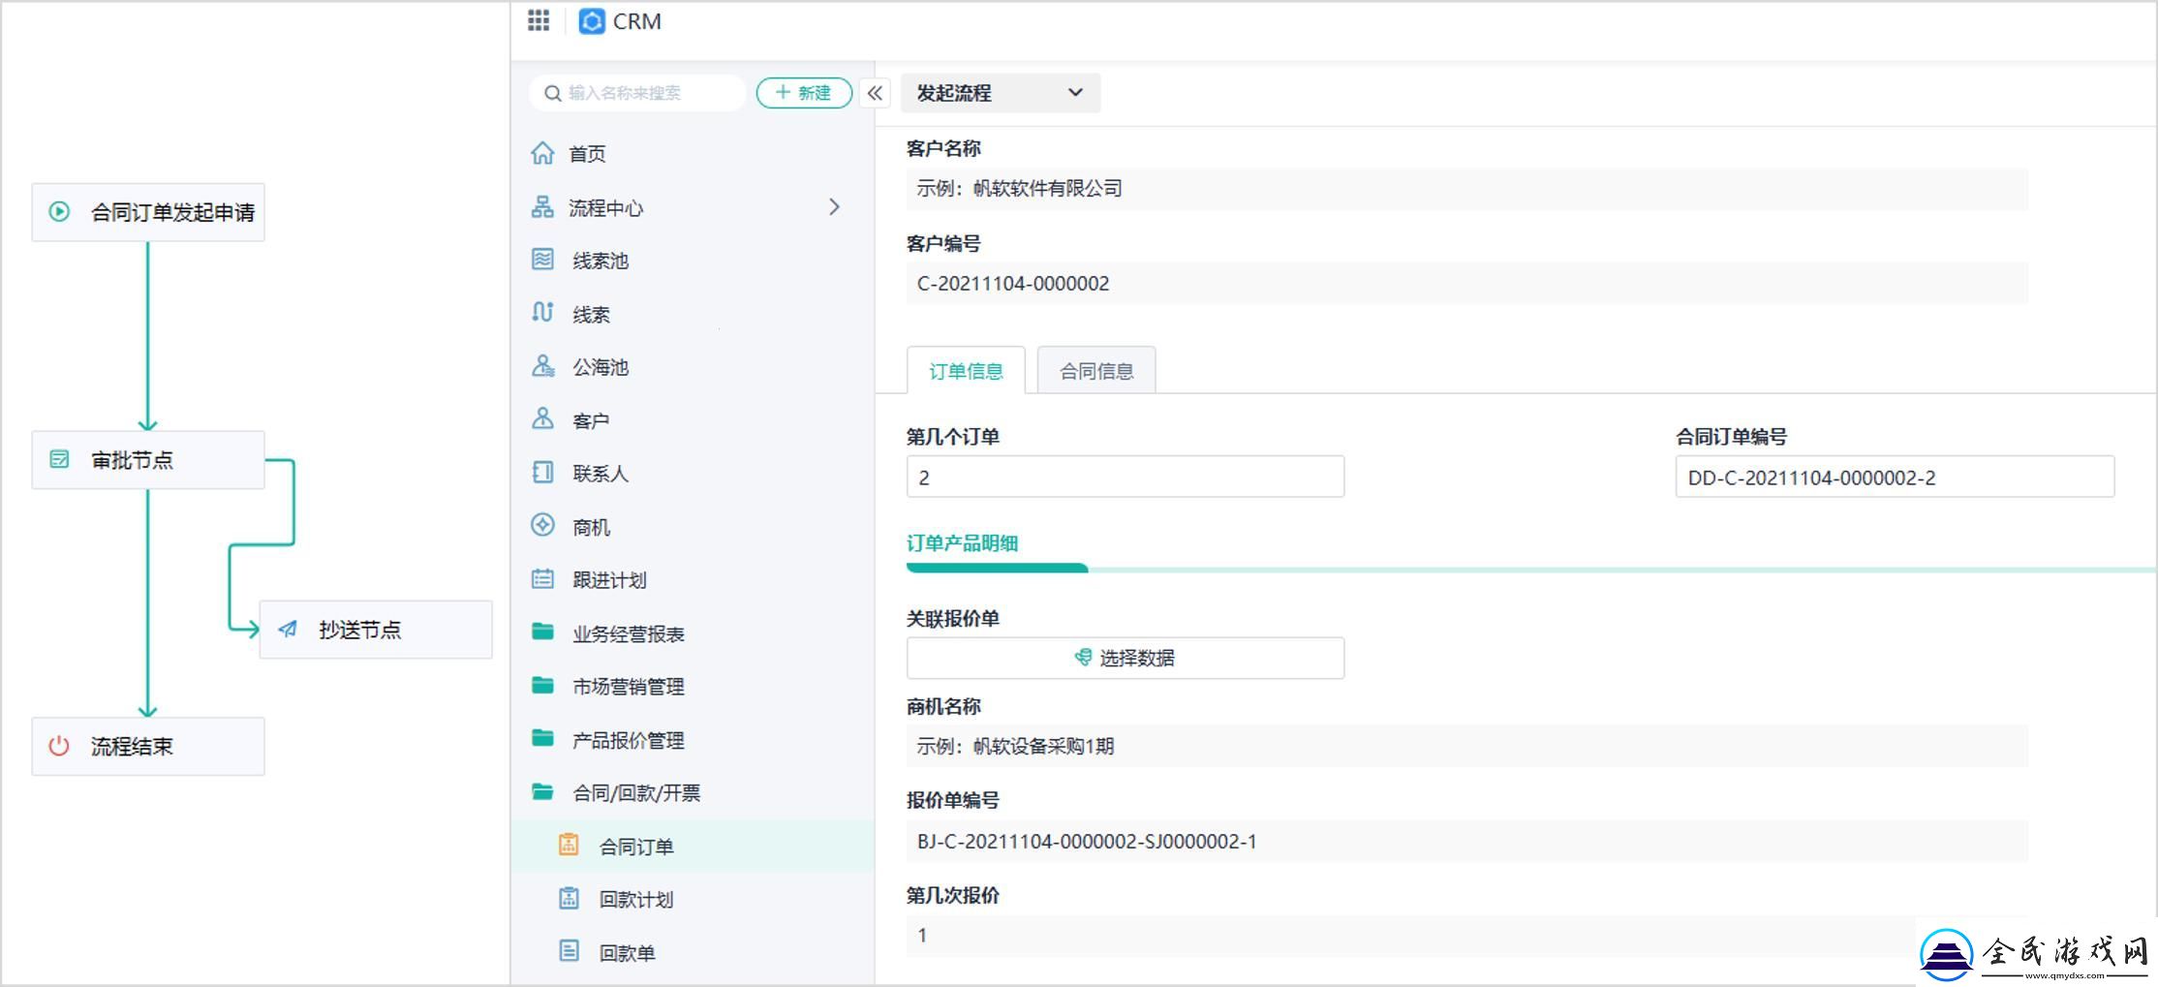Click the 业务经营报表 folder icon
Screen dimensions: 2158x987
(x=542, y=632)
